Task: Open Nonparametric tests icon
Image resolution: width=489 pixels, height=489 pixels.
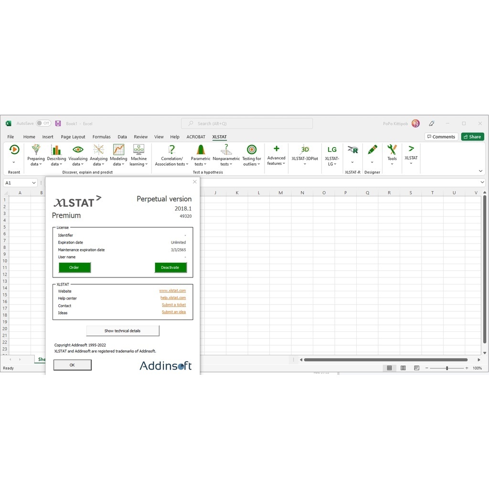Action: (x=226, y=149)
